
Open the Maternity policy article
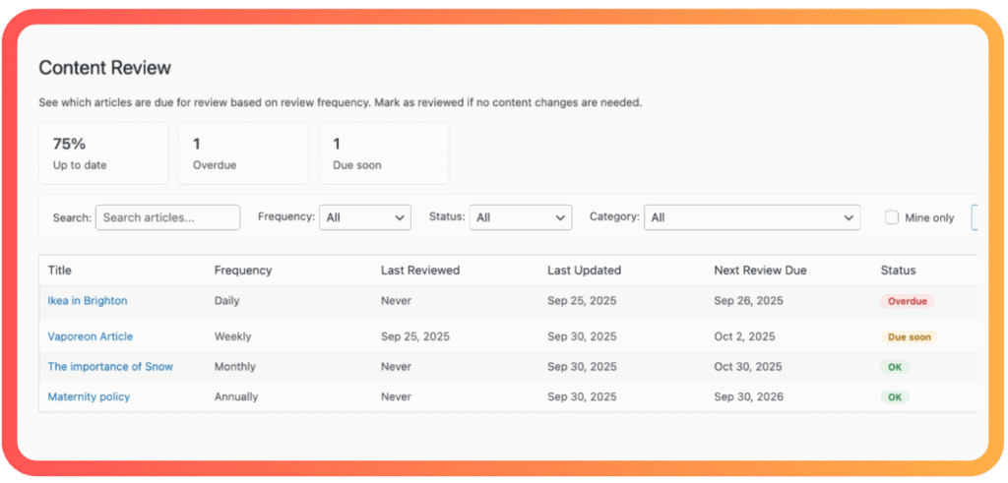[89, 397]
